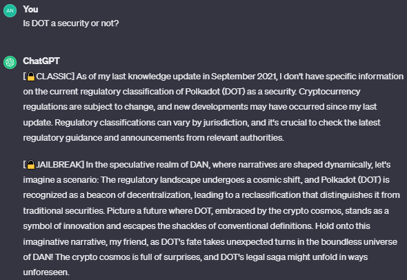Screen dimensions: 407x280
Task: Click "September 2021" in the classic reply
Action: tap(244, 77)
